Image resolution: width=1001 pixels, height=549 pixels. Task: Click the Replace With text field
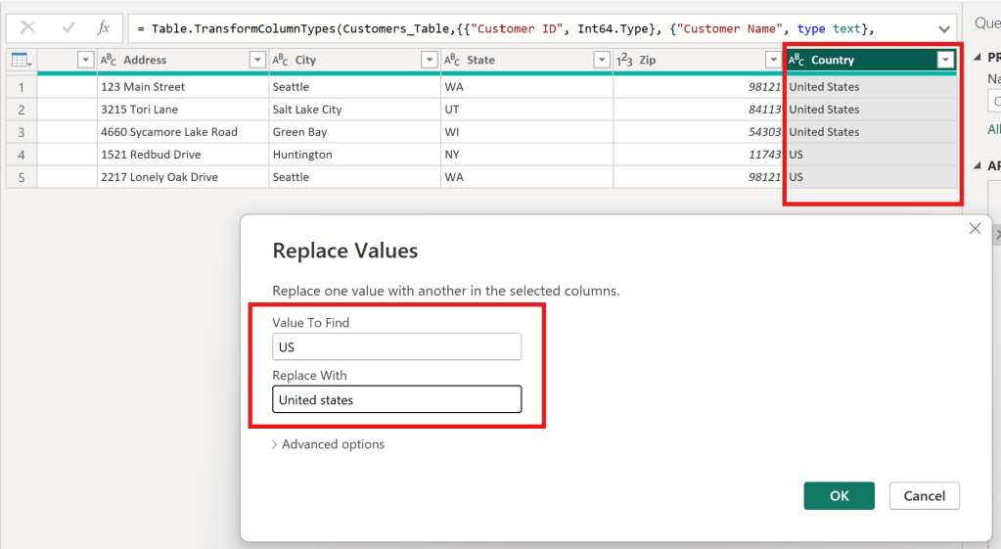click(x=396, y=399)
